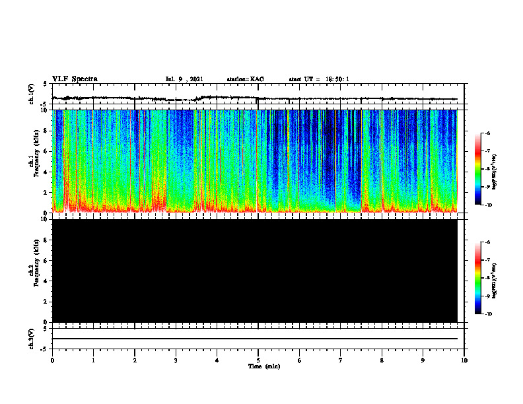Click the "Time (min)" x-axis label
Image resolution: width=523 pixels, height=404 pixels.
pyautogui.click(x=264, y=366)
